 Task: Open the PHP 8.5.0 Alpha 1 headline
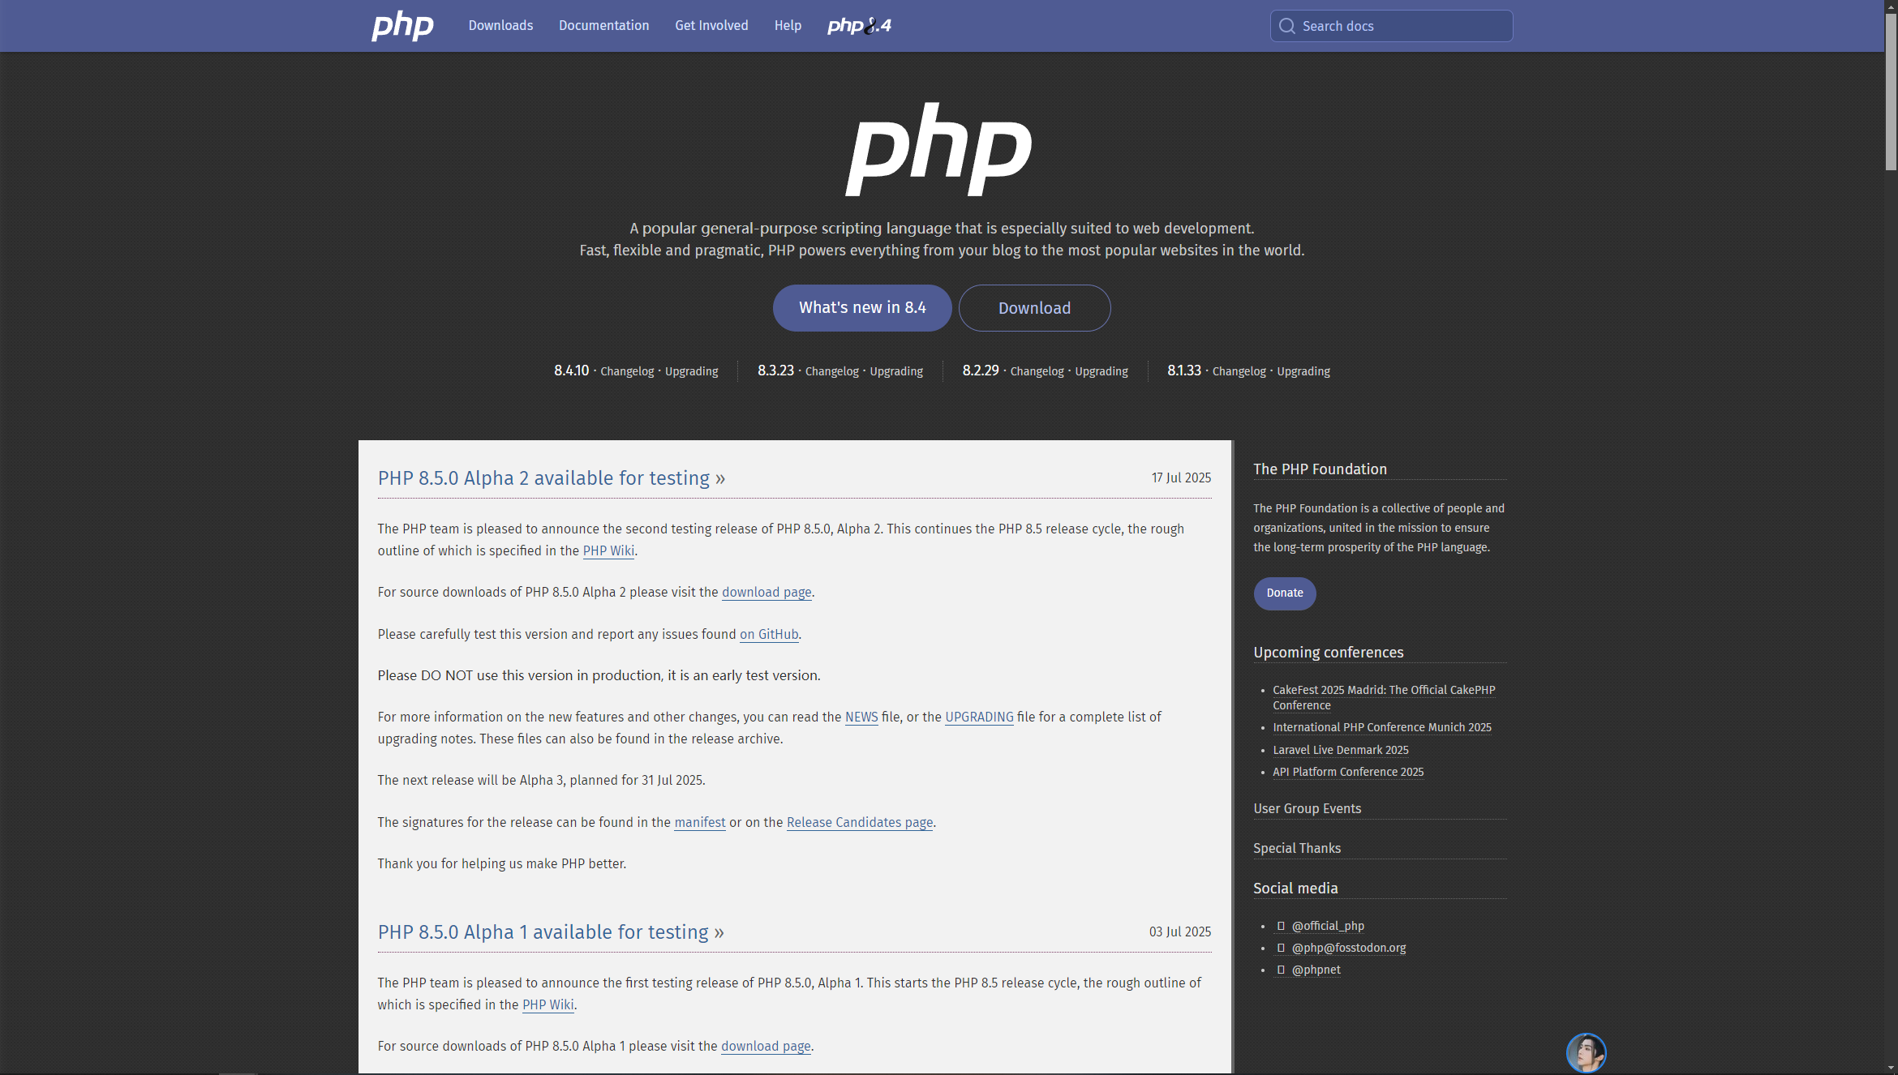pos(551,932)
